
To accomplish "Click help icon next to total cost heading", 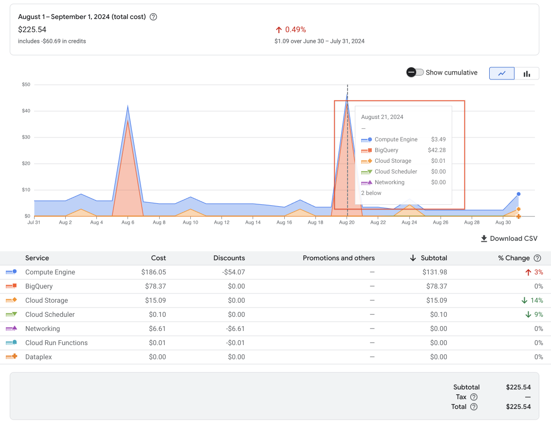I will pyautogui.click(x=153, y=17).
